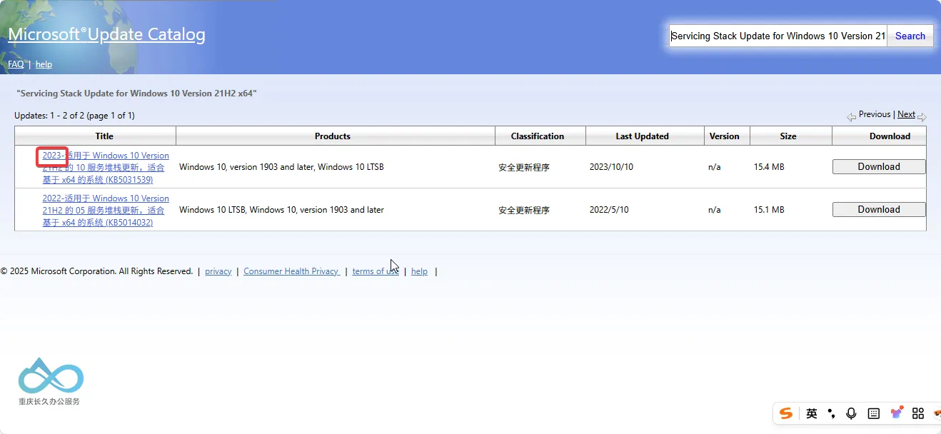The image size is (941, 434).
Task: Open the KB5014032 update title link
Action: pos(106,210)
